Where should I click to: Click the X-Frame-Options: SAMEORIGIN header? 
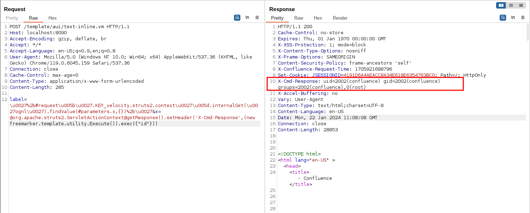pos(316,57)
